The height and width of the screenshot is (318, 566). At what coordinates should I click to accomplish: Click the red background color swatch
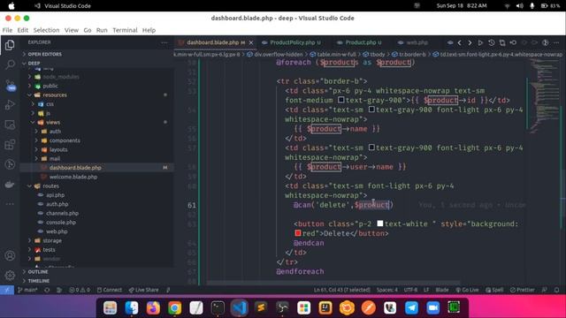[x=298, y=233]
